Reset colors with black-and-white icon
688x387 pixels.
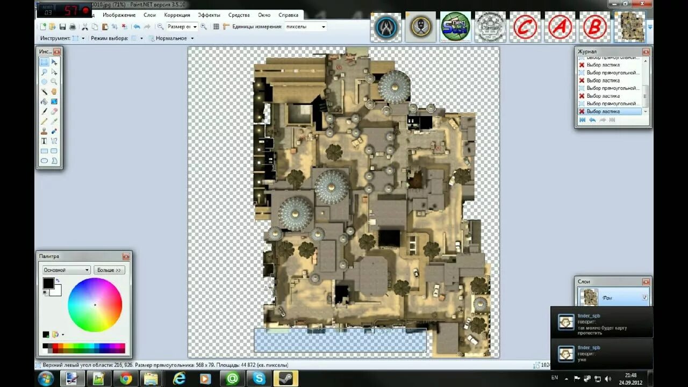45,292
